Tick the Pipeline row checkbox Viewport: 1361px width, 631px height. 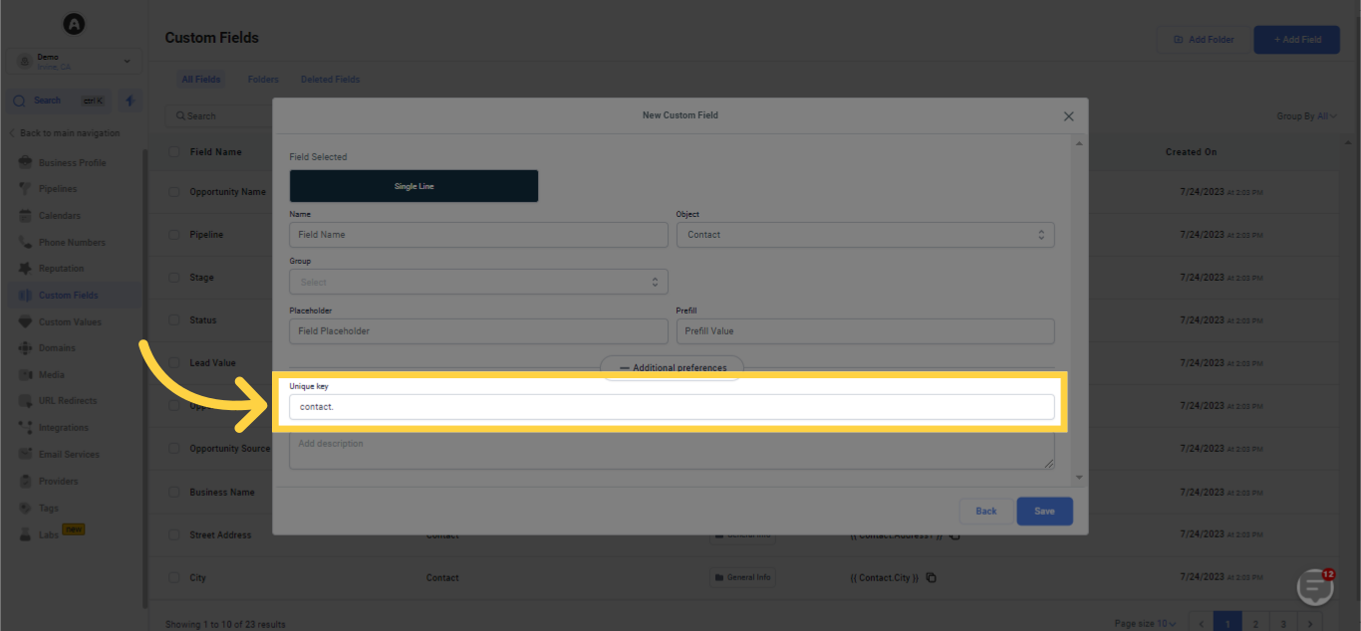[x=174, y=235]
